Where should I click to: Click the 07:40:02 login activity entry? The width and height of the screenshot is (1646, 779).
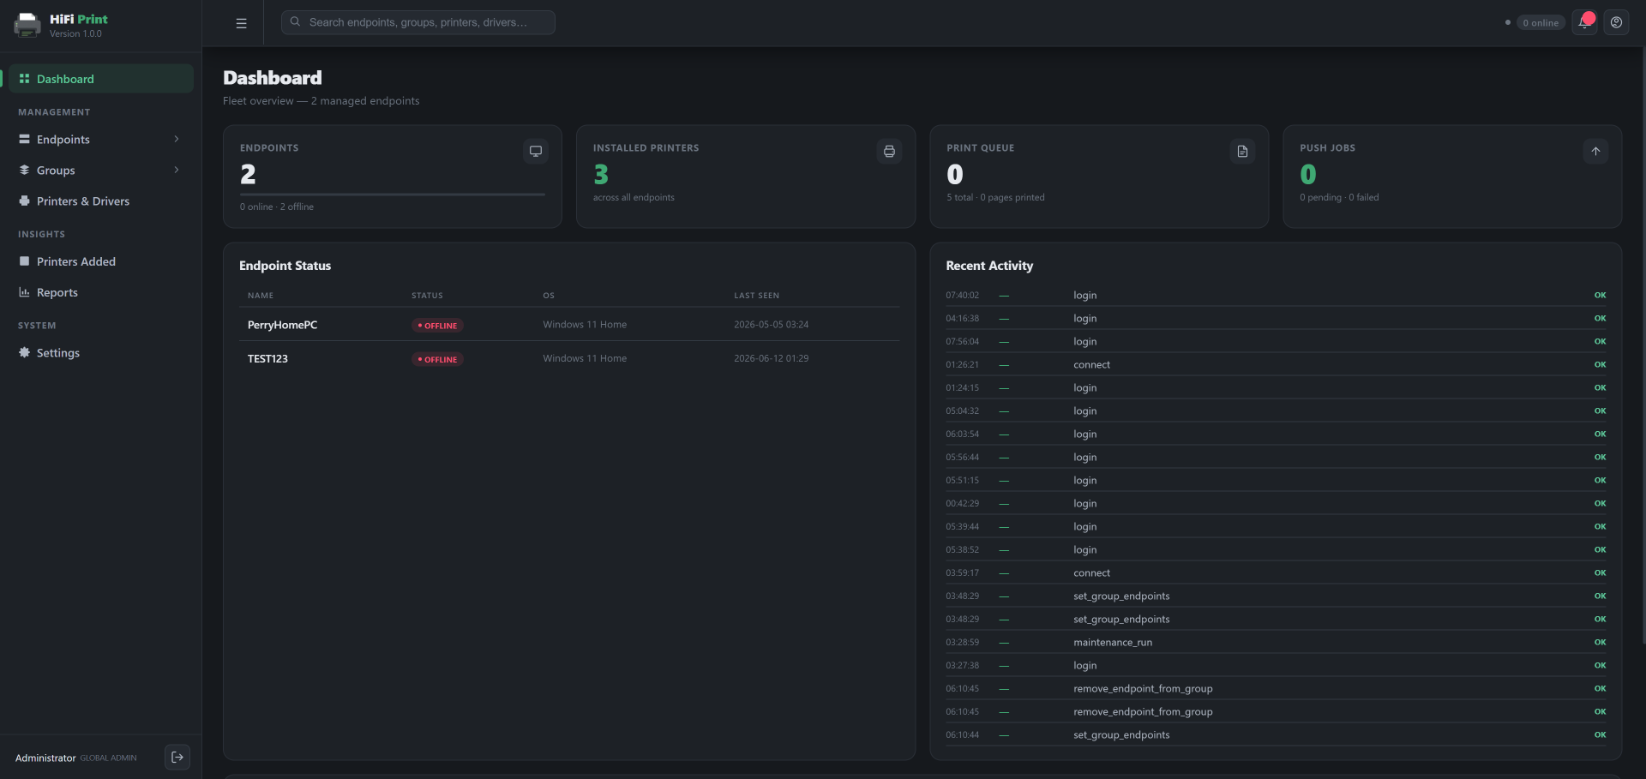[1276, 295]
